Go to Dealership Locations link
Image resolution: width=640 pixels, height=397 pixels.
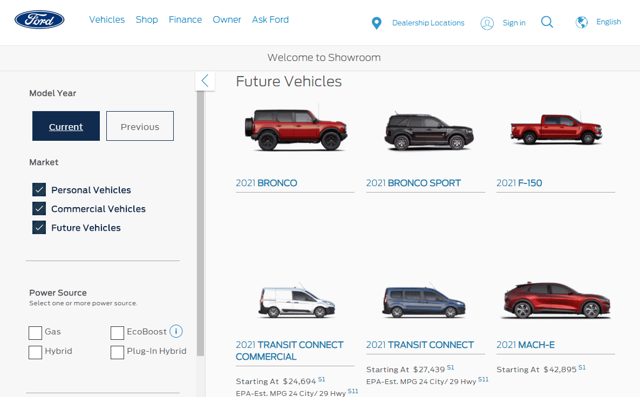coord(428,23)
